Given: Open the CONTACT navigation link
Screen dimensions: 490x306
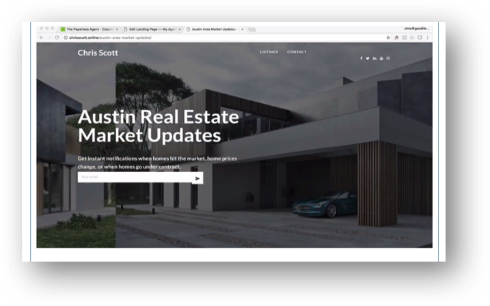Looking at the screenshot, I should 297,52.
